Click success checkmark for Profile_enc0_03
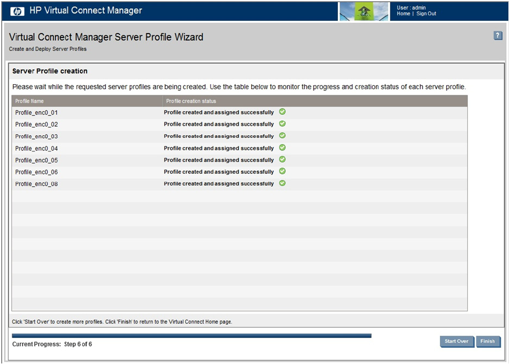Viewport: 510px width, 364px height. click(x=282, y=136)
